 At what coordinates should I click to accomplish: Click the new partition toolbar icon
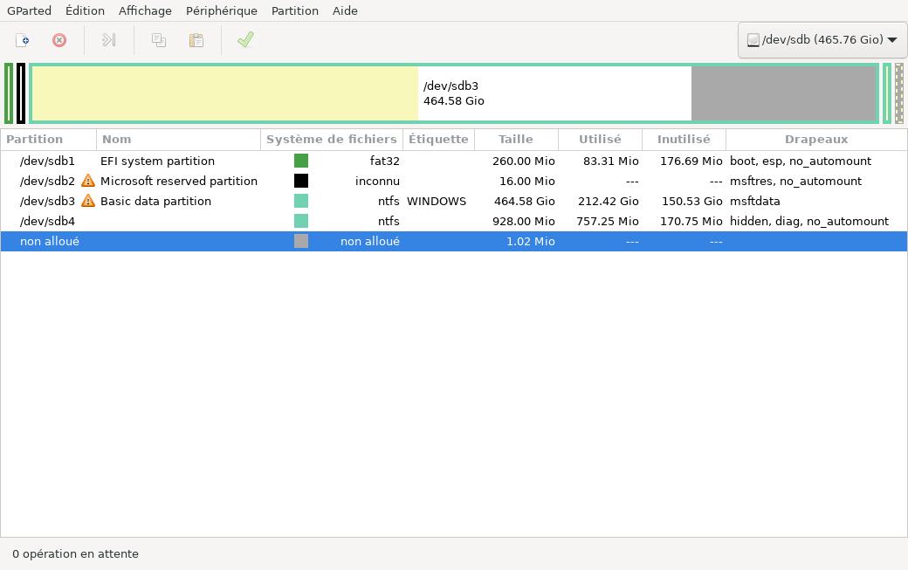[x=23, y=40]
